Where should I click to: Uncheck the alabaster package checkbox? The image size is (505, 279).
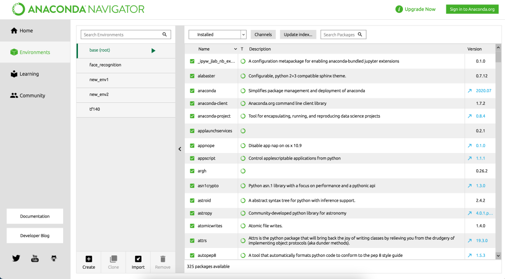192,76
